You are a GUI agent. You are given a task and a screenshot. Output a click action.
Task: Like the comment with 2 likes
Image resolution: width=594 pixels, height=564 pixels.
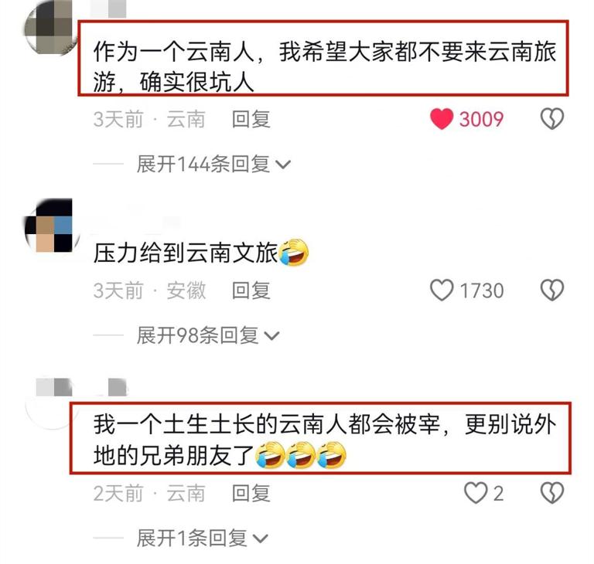coord(476,493)
